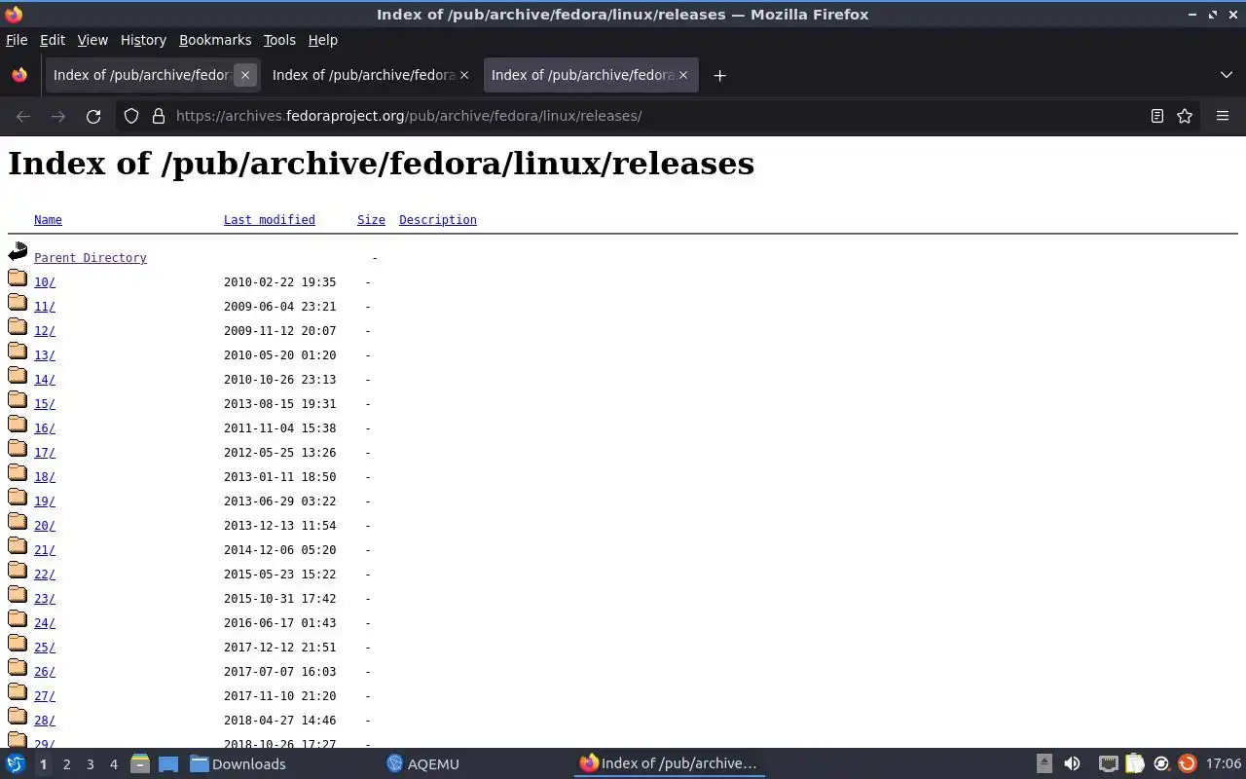Open the AQEMU window from taskbar
The height and width of the screenshot is (779, 1246).
click(422, 764)
